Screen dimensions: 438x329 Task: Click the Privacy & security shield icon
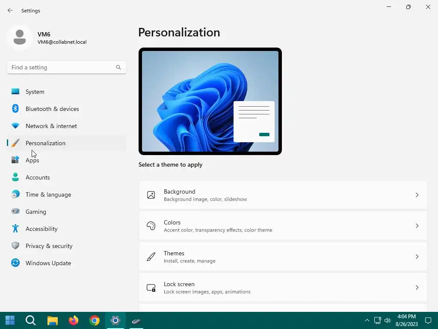point(15,245)
